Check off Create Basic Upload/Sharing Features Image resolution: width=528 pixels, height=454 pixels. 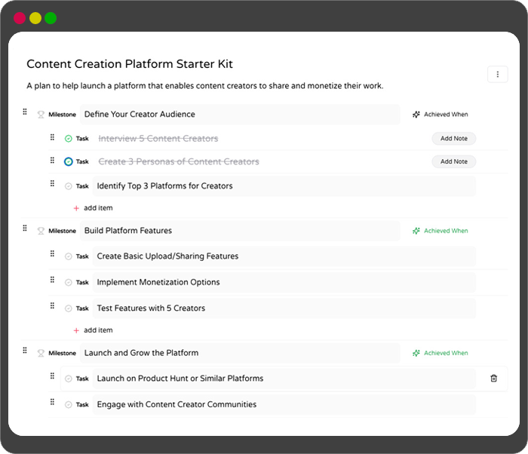(69, 256)
